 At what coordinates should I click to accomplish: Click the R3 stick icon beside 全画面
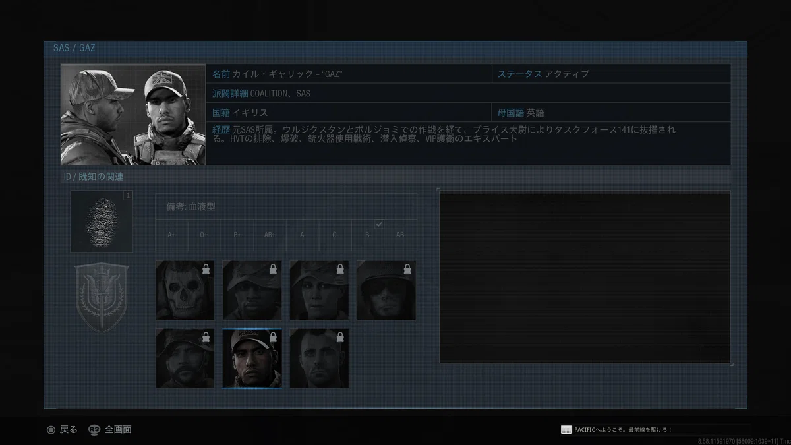pyautogui.click(x=94, y=430)
